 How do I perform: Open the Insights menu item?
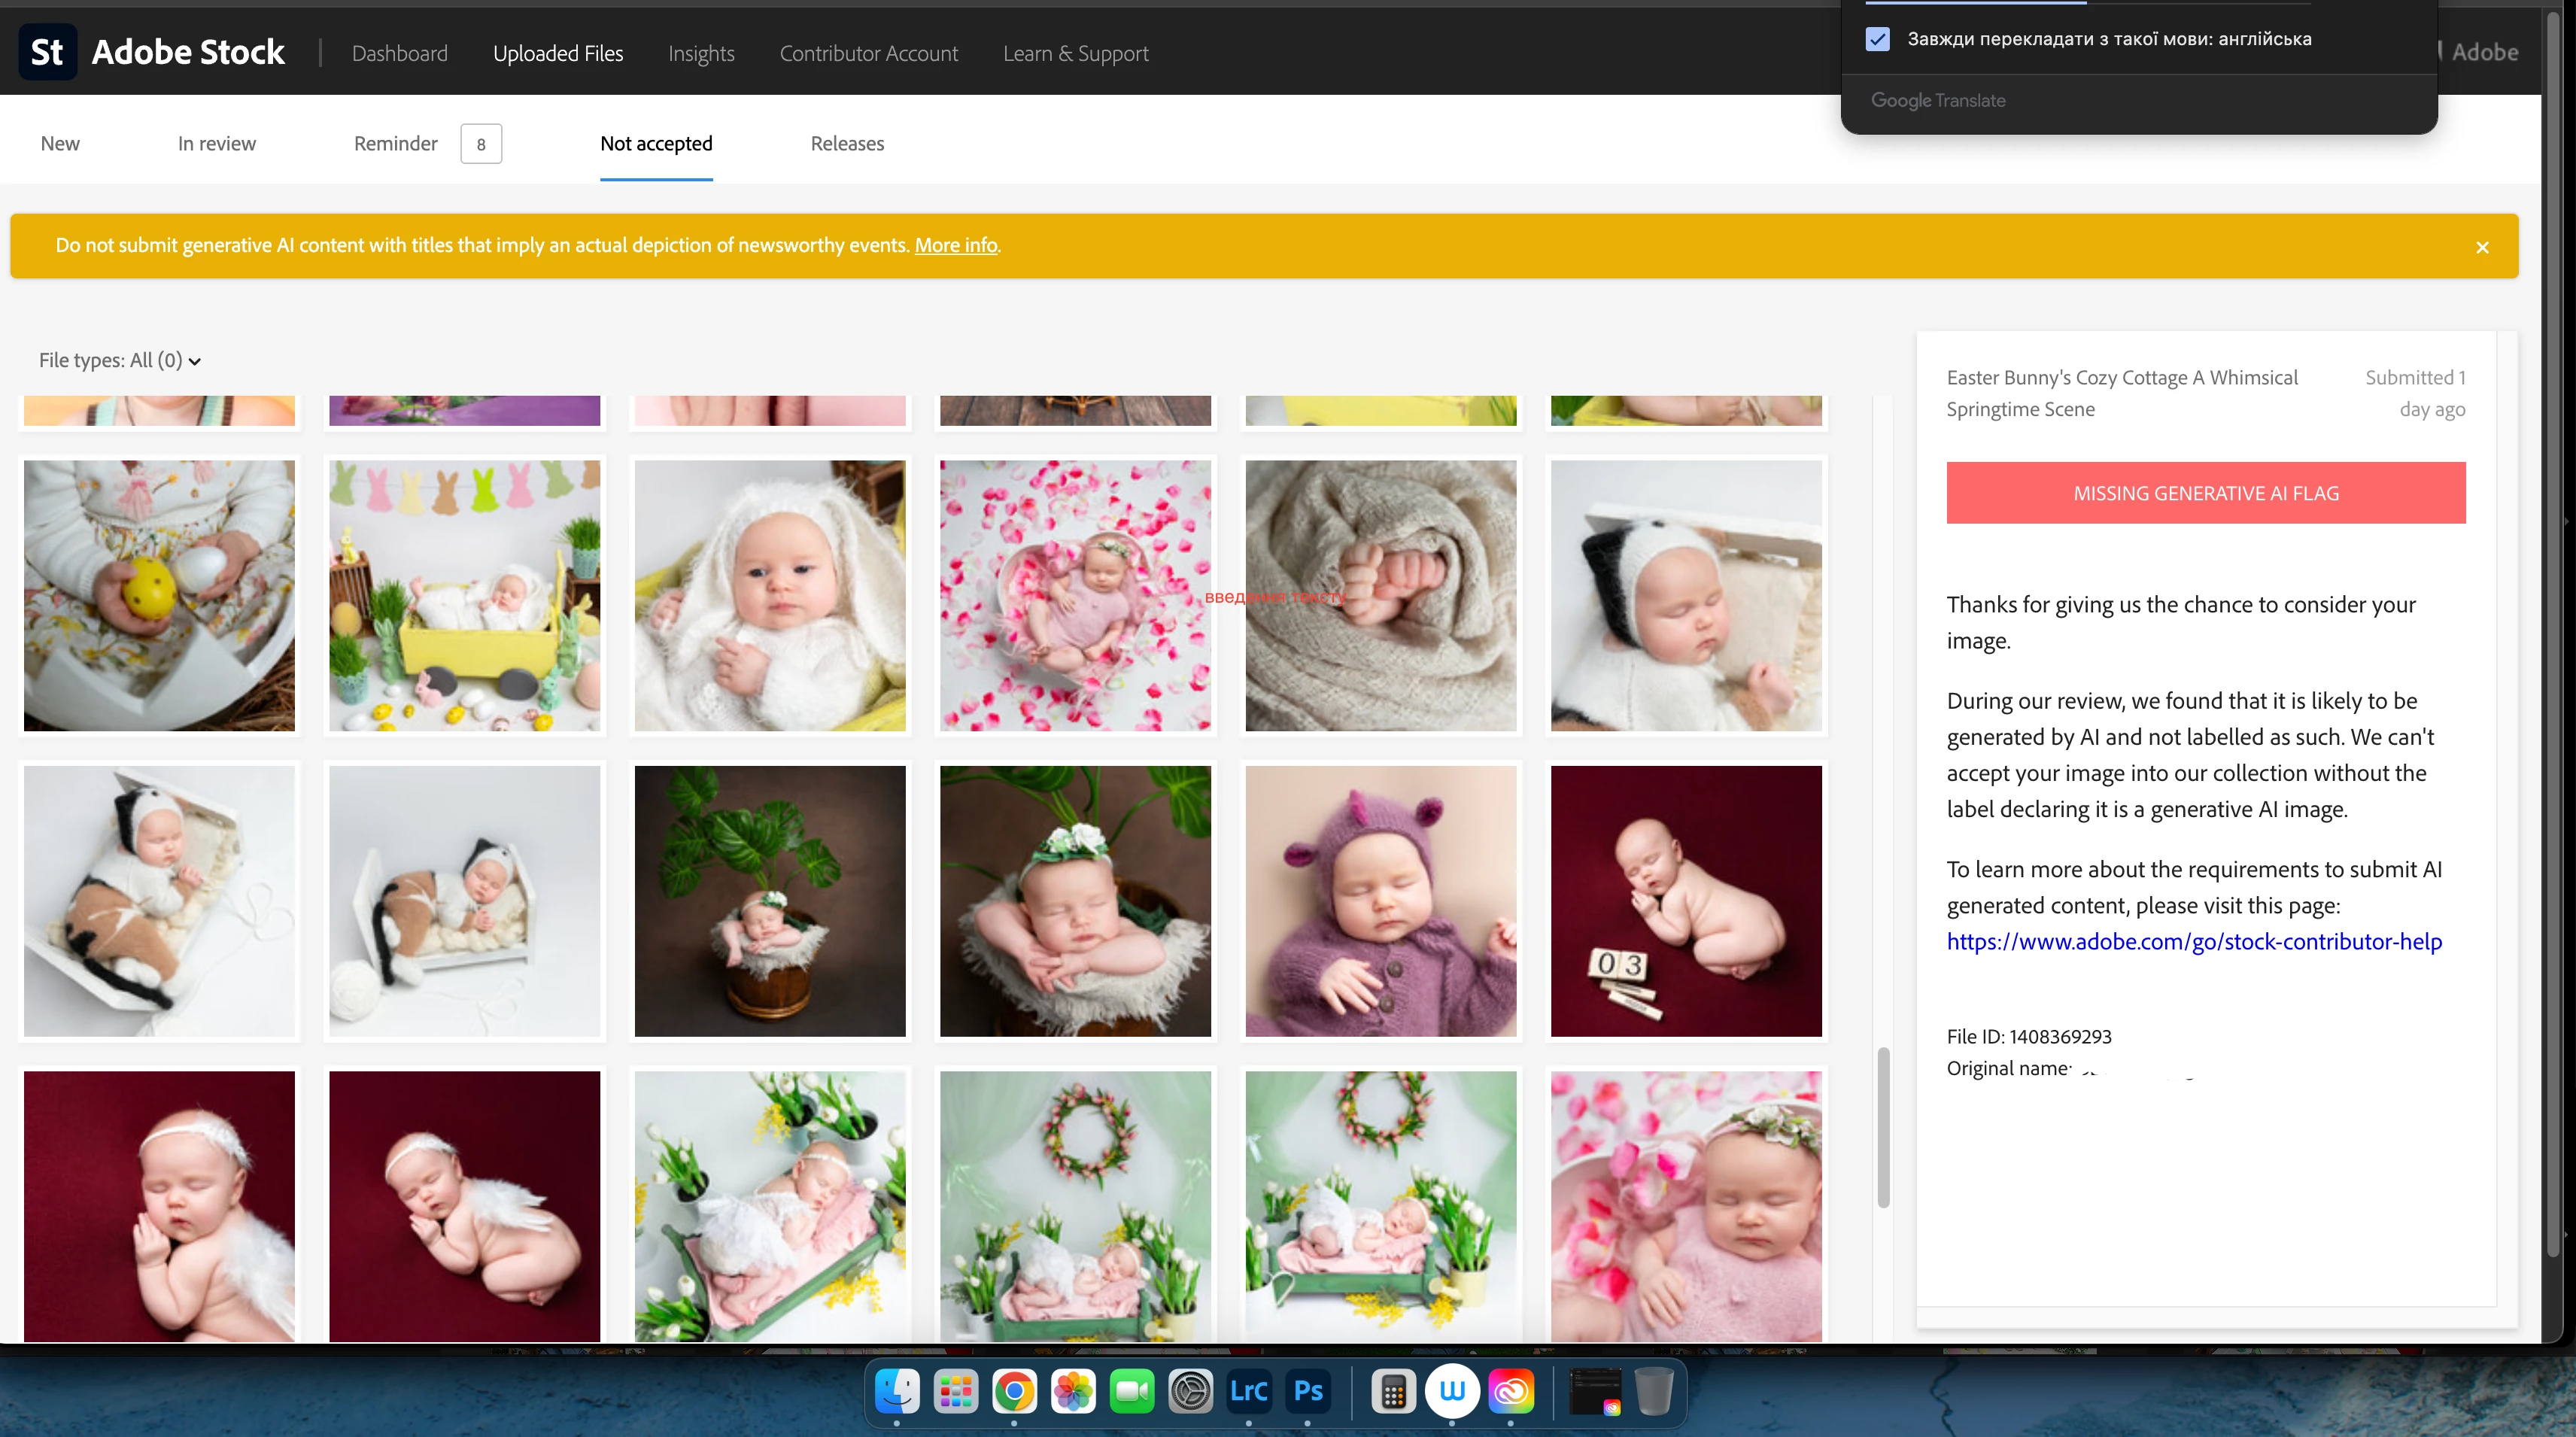coord(701,53)
